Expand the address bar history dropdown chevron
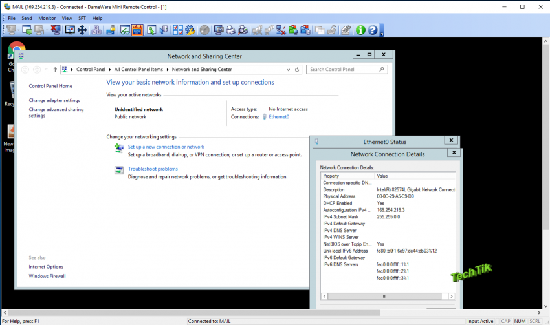 coord(289,70)
